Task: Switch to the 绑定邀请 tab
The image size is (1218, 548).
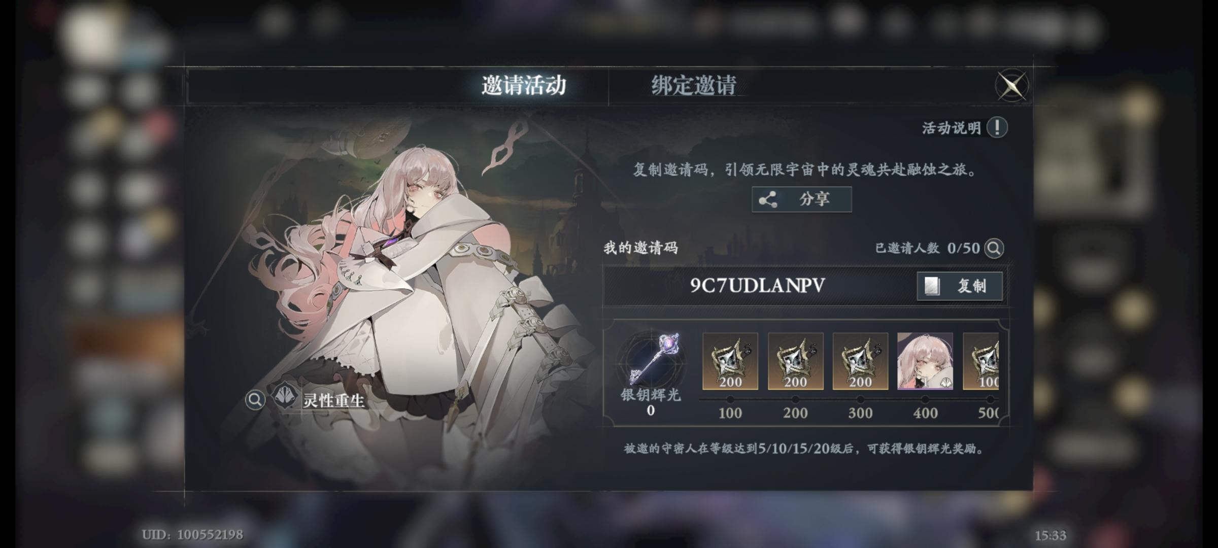Action: 694,85
